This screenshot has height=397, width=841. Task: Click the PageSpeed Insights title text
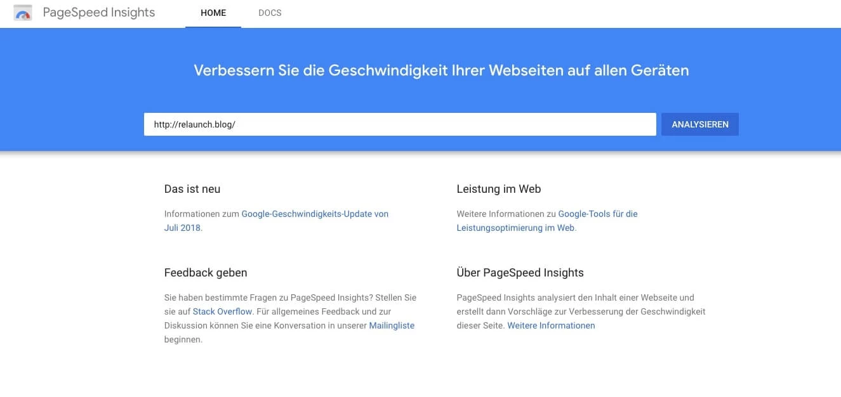tap(99, 13)
